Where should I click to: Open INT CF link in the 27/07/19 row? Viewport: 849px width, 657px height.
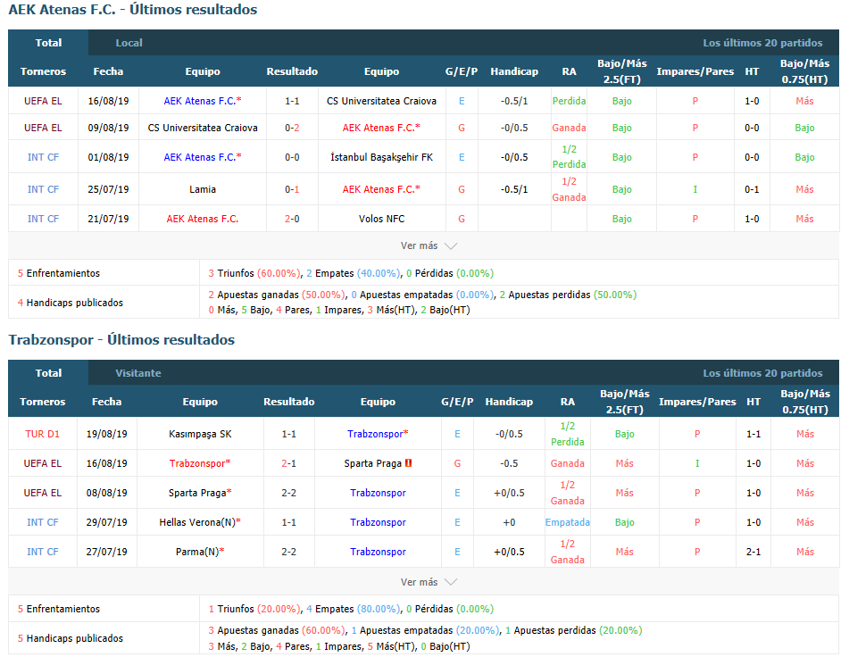point(42,552)
